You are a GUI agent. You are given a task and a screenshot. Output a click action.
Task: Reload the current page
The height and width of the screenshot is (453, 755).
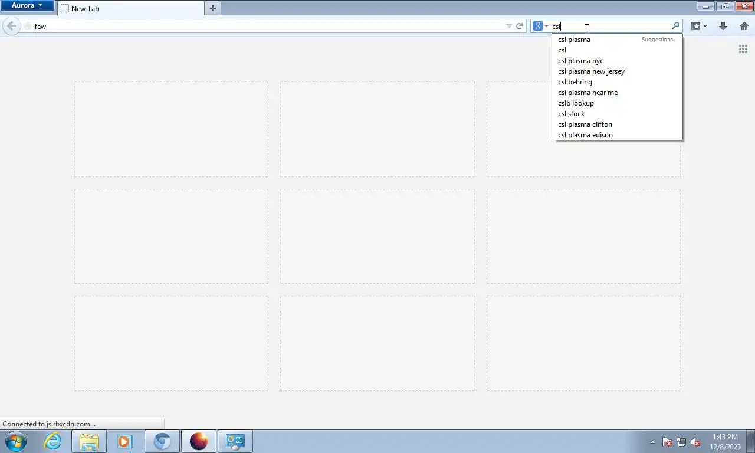click(x=520, y=26)
